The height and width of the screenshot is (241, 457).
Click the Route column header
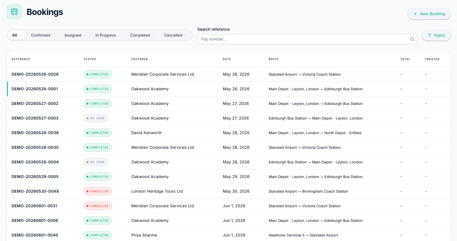(274, 59)
